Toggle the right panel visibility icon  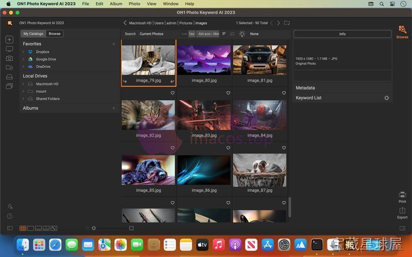[402, 228]
